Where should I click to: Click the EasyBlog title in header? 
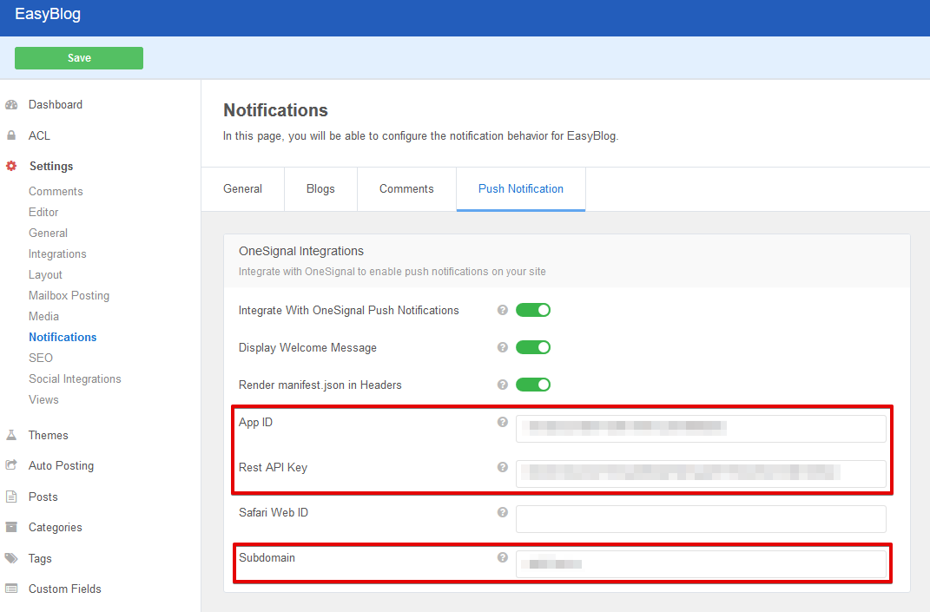point(48,14)
